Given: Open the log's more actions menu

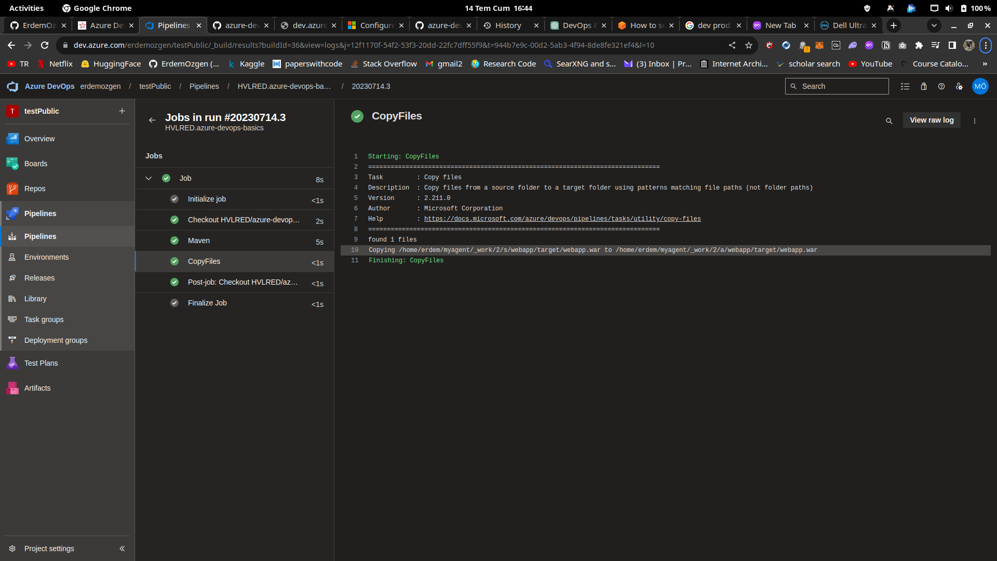Looking at the screenshot, I should [975, 121].
